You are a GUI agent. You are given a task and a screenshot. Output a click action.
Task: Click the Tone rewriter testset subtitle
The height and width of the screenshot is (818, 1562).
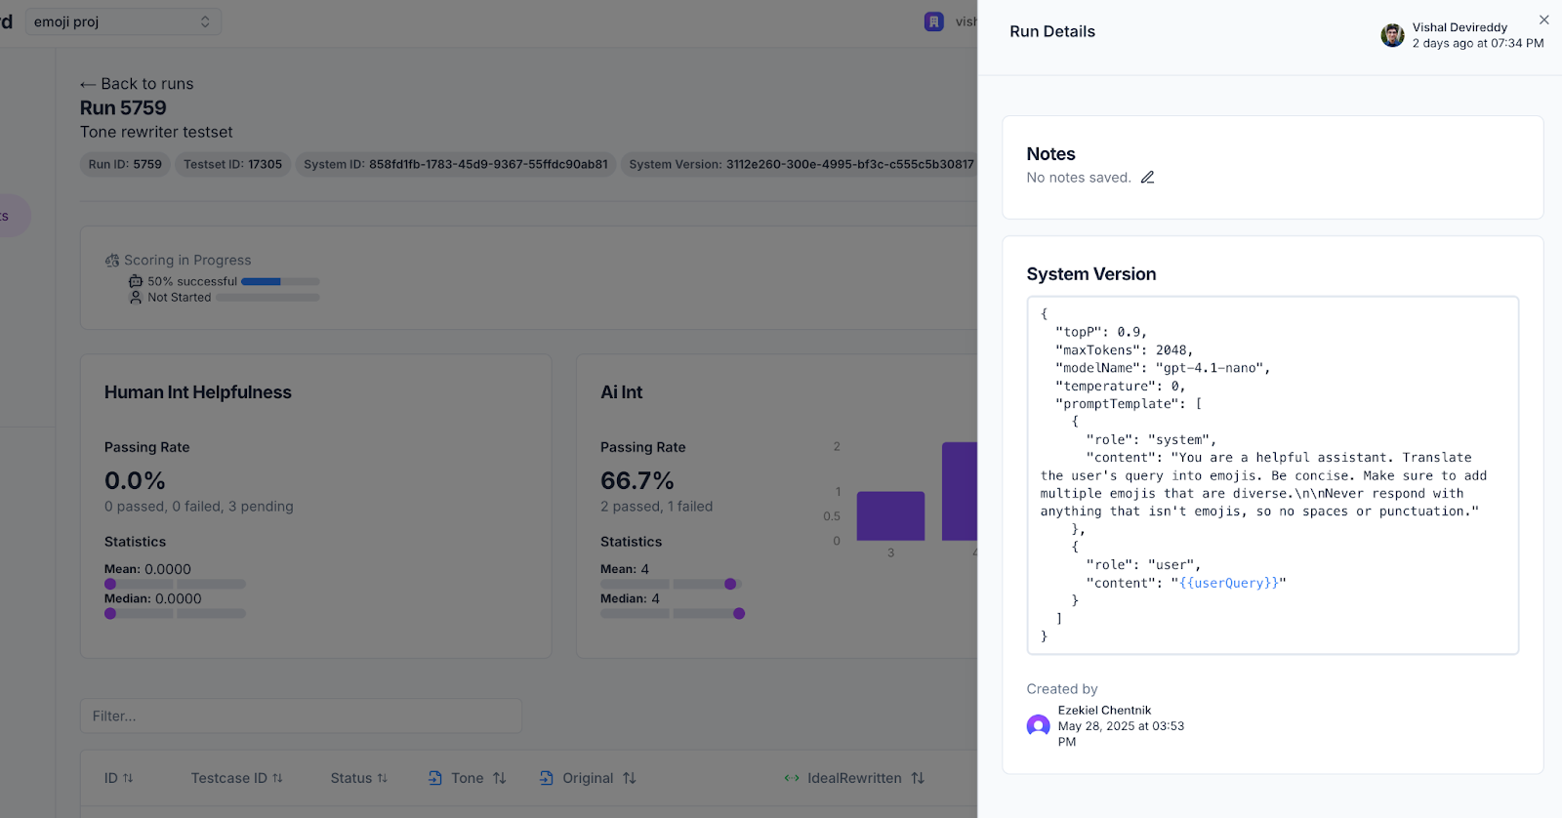tap(156, 132)
